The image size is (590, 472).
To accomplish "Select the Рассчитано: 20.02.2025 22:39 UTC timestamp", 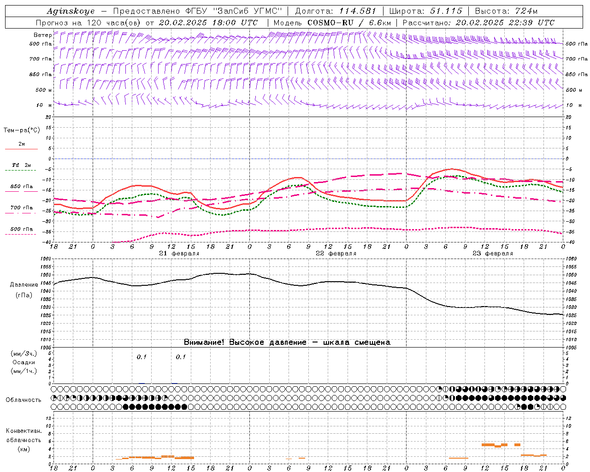I will tap(478, 23).
